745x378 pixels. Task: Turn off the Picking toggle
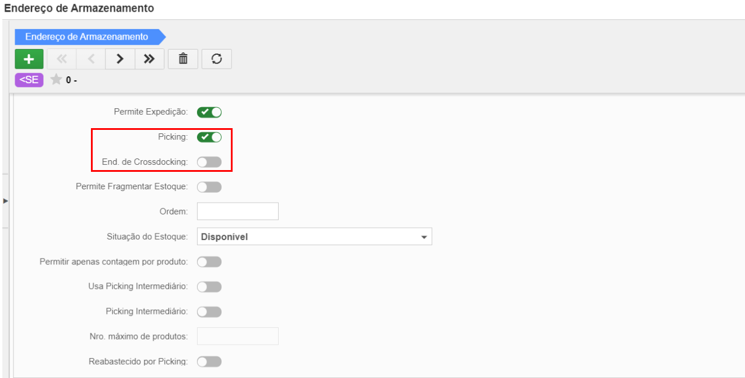click(x=209, y=137)
